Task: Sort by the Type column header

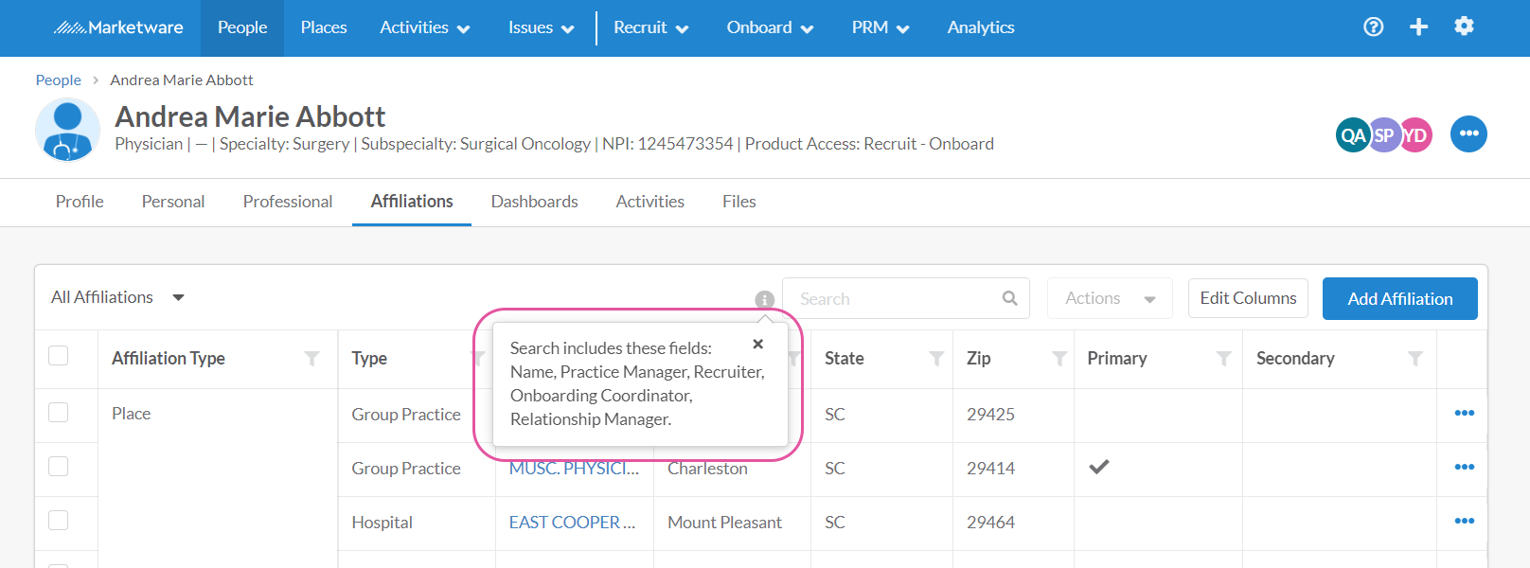Action: tap(369, 359)
